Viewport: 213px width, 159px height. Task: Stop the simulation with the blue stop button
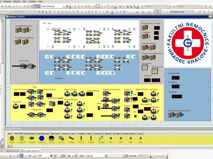tap(10, 156)
